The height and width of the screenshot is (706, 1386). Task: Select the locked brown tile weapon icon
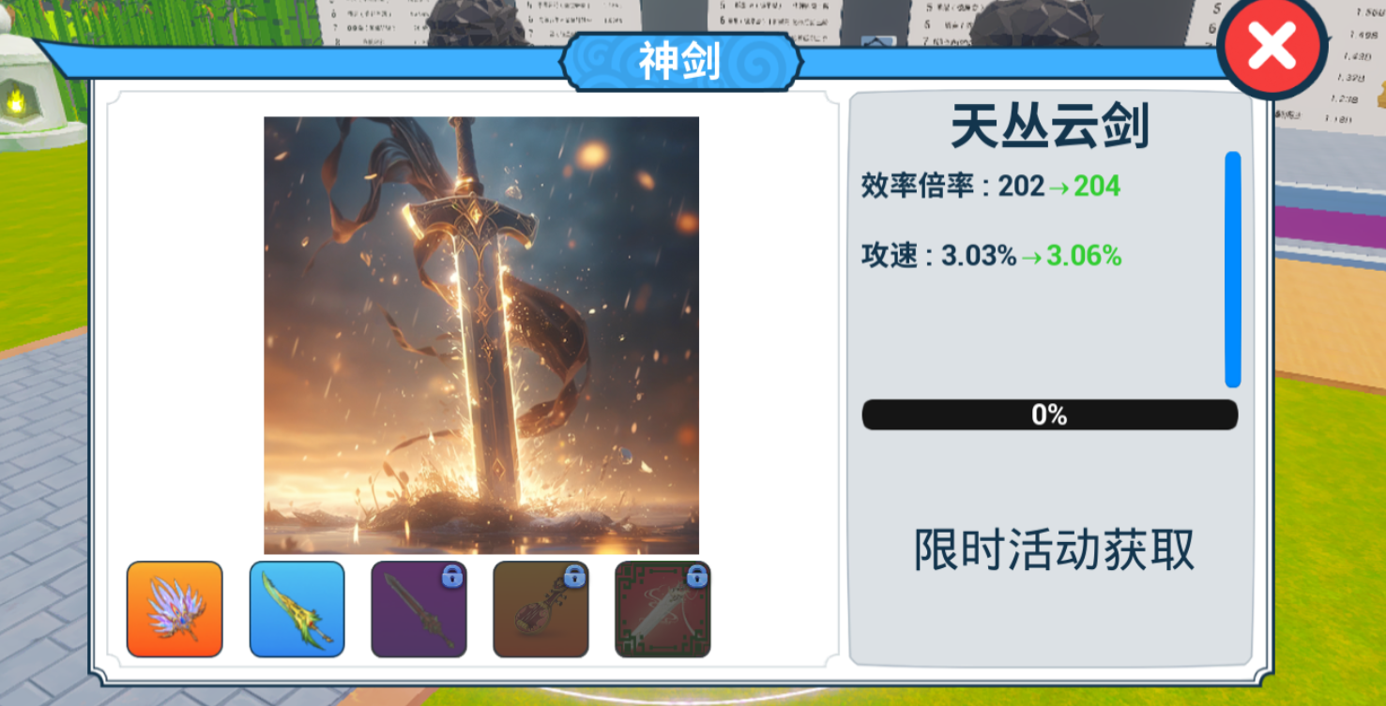[541, 609]
